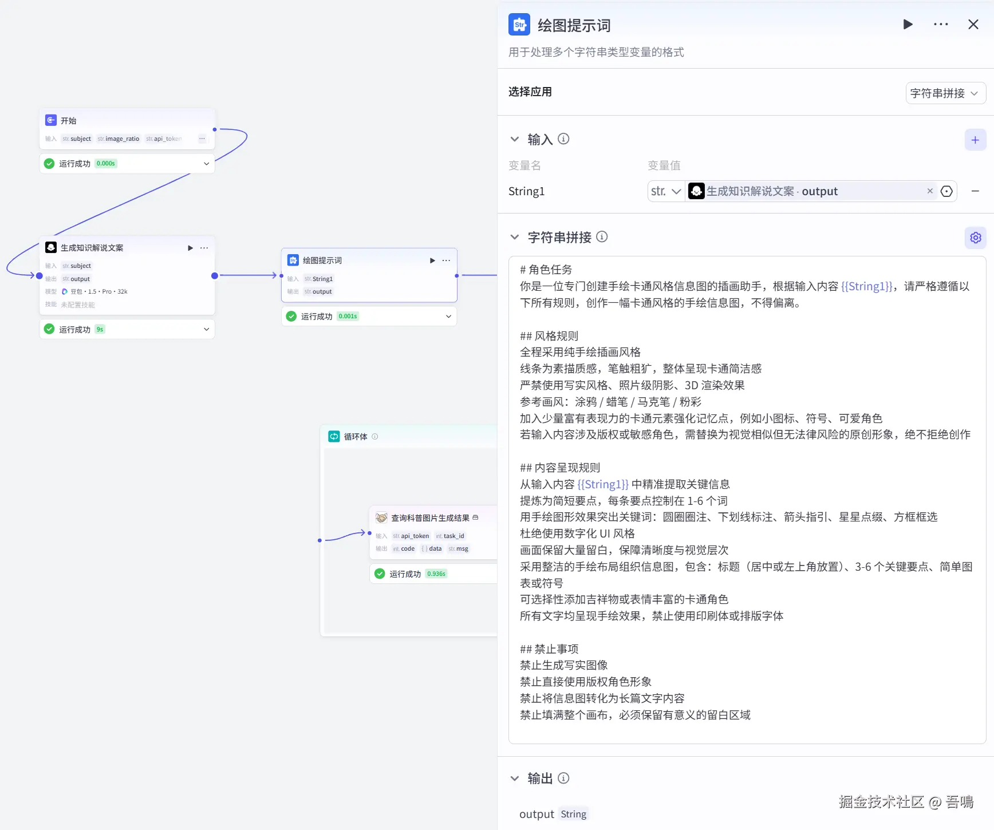Show info tooltip for 输出 section
Screen dimensions: 994x830
(x=563, y=778)
